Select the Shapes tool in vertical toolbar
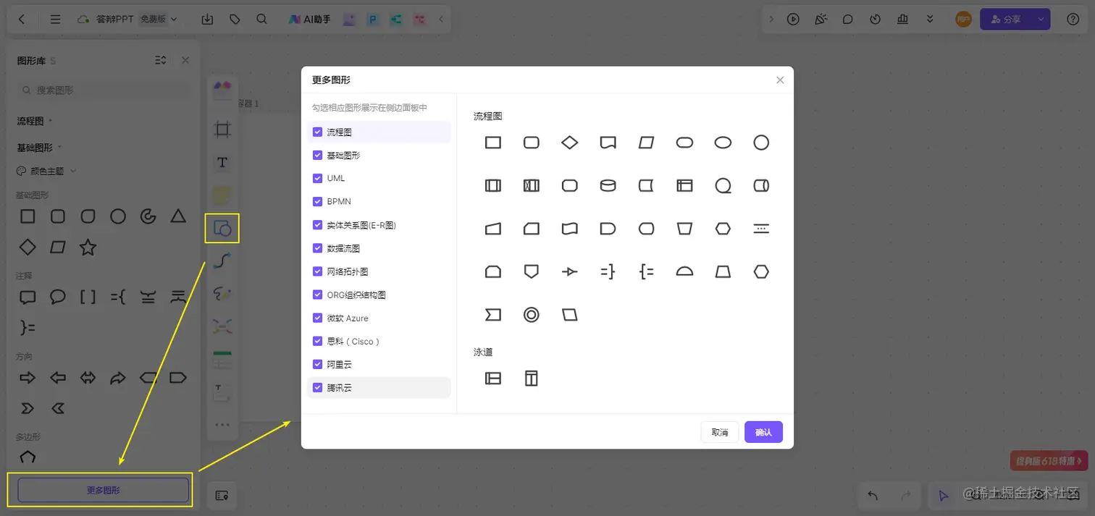This screenshot has width=1095, height=516. click(x=222, y=229)
